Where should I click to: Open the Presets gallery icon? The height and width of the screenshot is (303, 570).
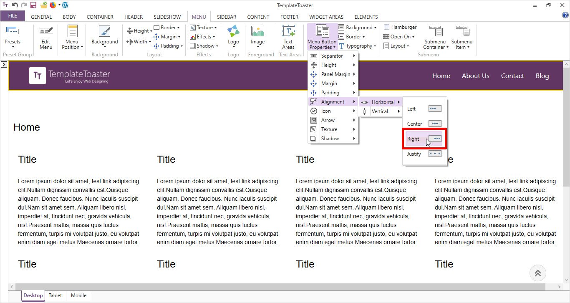click(13, 32)
